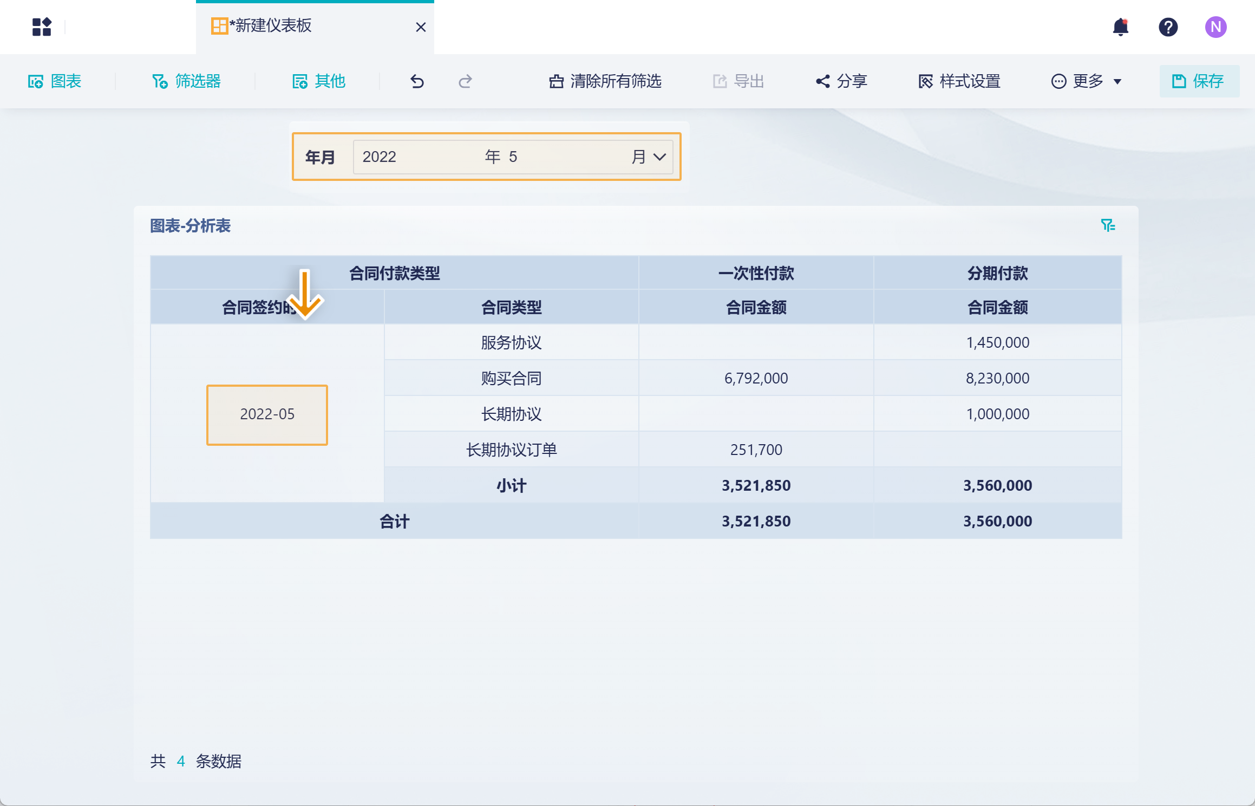Click the redo arrow icon
The width and height of the screenshot is (1255, 806).
pyautogui.click(x=465, y=81)
